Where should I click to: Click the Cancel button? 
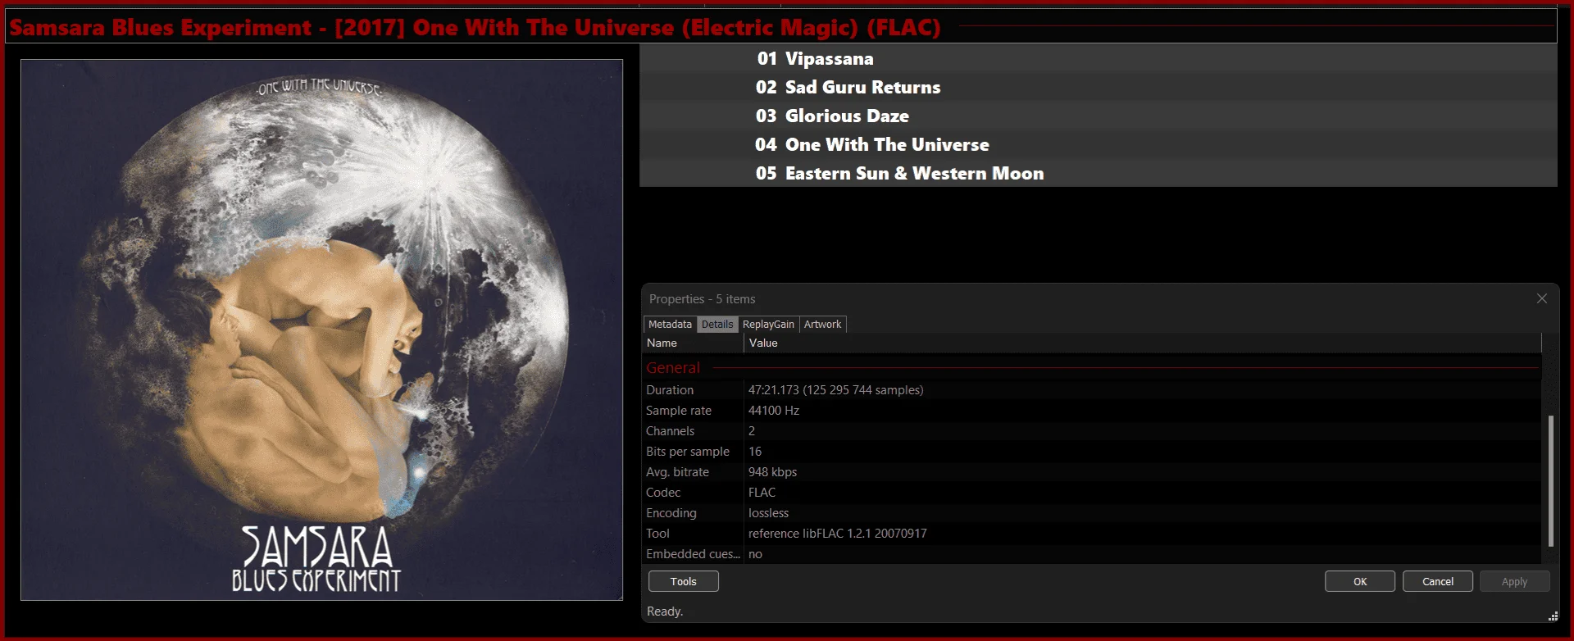[1438, 581]
